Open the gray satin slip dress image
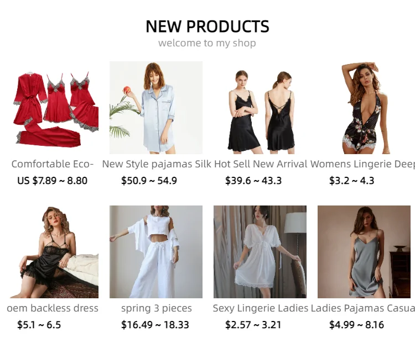Screen dimensions: 415x348 coord(364,252)
